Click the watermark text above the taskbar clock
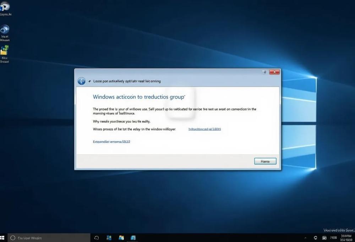 (x=339, y=230)
